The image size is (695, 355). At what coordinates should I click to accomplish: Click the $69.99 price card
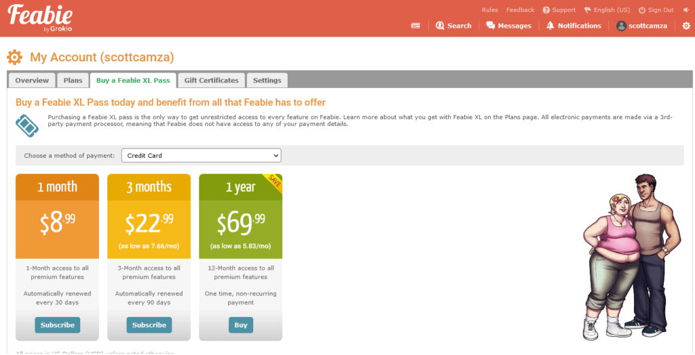[x=241, y=229]
